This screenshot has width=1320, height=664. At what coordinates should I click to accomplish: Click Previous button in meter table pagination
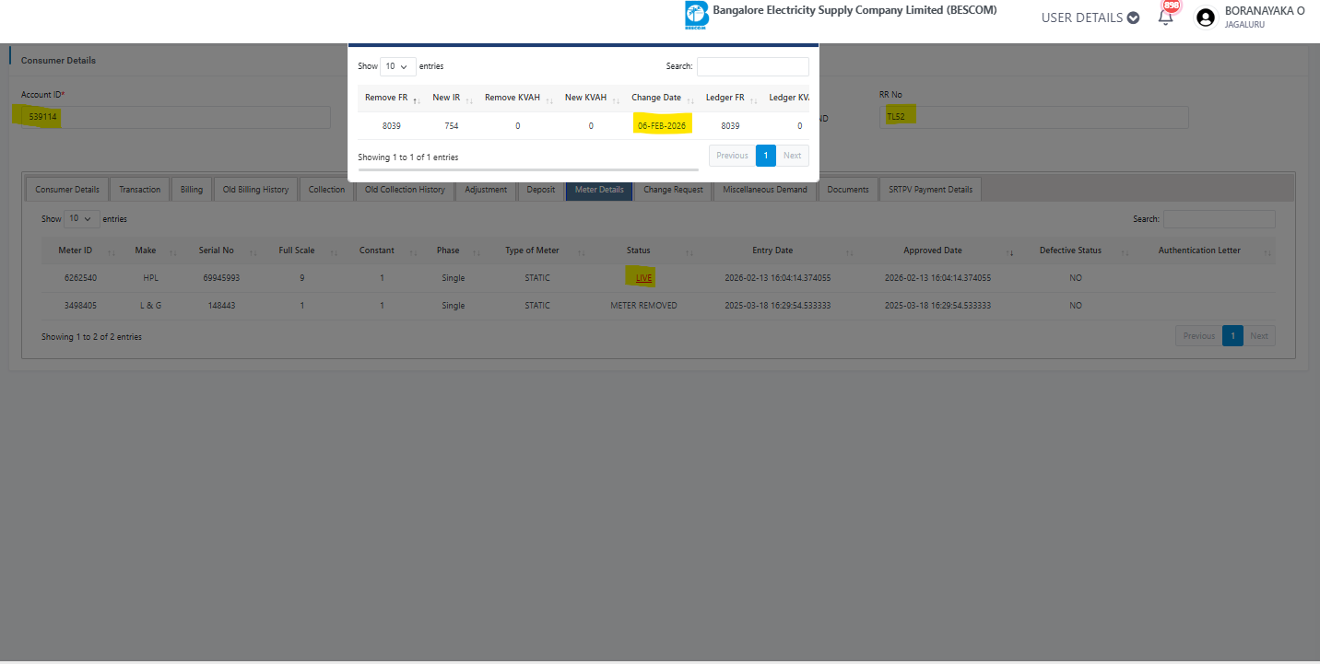(x=1197, y=336)
